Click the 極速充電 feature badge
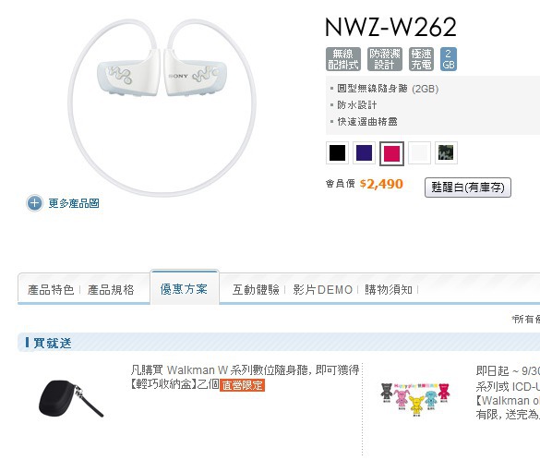Image resolution: width=540 pixels, height=460 pixels. (421, 59)
